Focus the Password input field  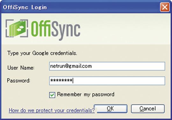[x=107, y=81]
